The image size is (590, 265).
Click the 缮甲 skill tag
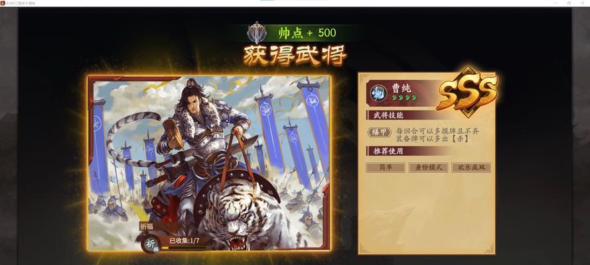click(x=379, y=132)
